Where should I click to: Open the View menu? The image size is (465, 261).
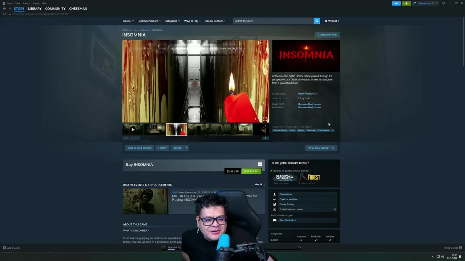[17, 3]
